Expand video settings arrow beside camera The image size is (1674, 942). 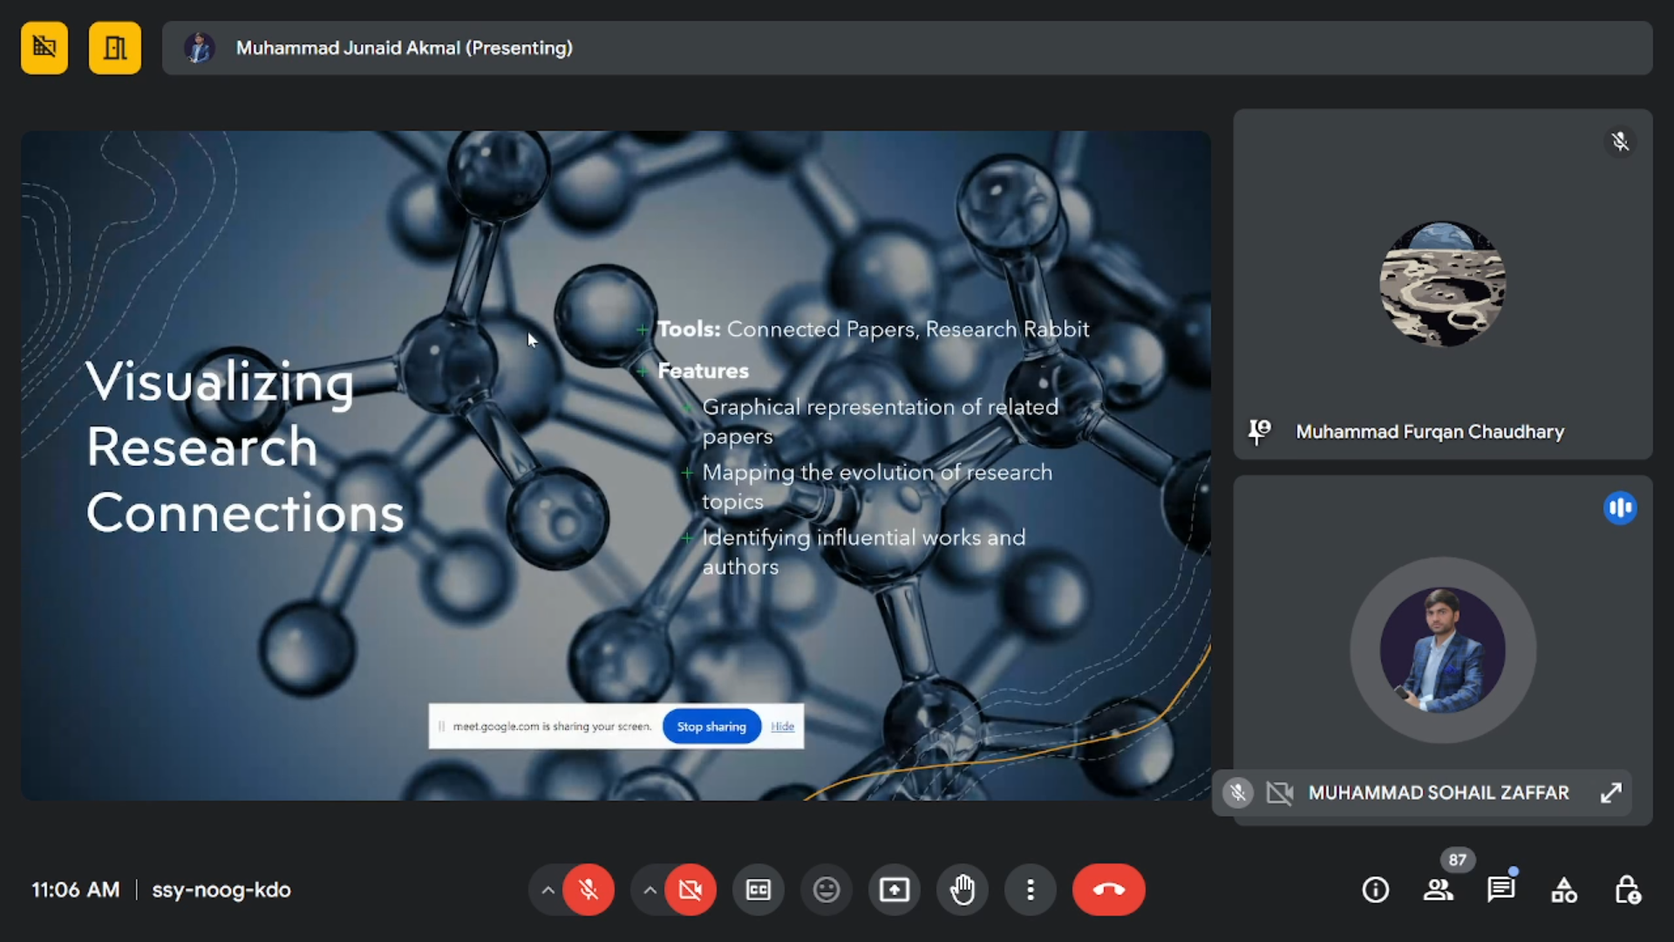650,890
